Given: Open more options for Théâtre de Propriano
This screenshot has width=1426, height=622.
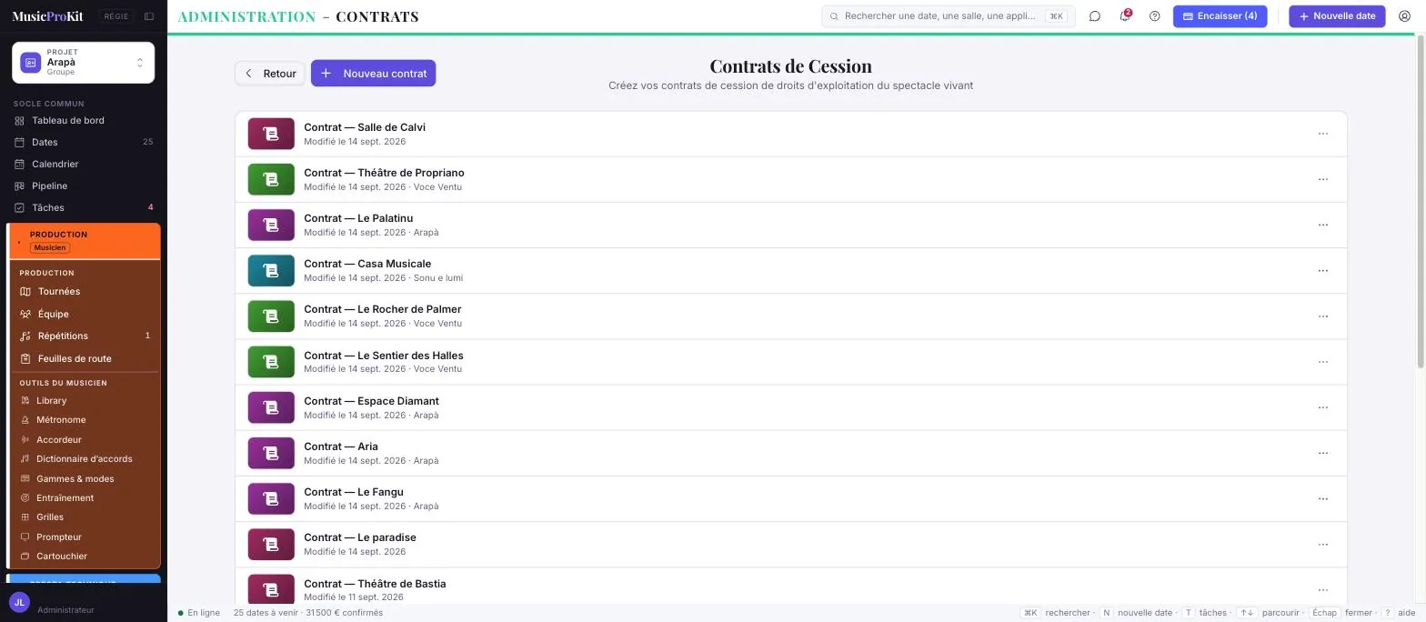Looking at the screenshot, I should (x=1323, y=179).
